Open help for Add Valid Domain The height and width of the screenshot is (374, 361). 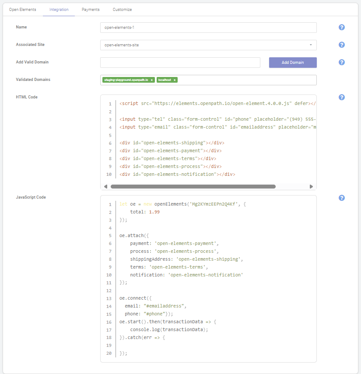click(341, 62)
